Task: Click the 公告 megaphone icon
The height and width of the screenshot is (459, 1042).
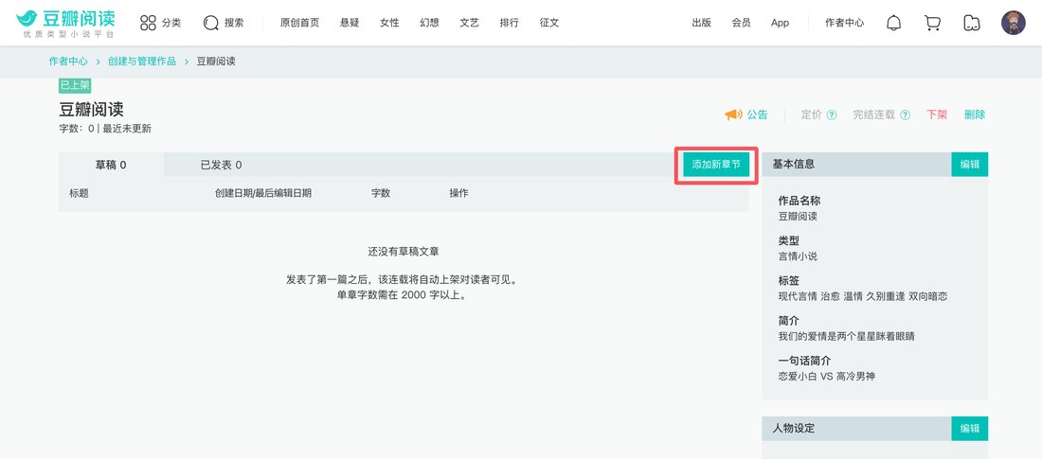Action: [x=733, y=115]
